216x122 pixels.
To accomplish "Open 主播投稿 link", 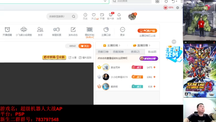I will pos(112,45).
